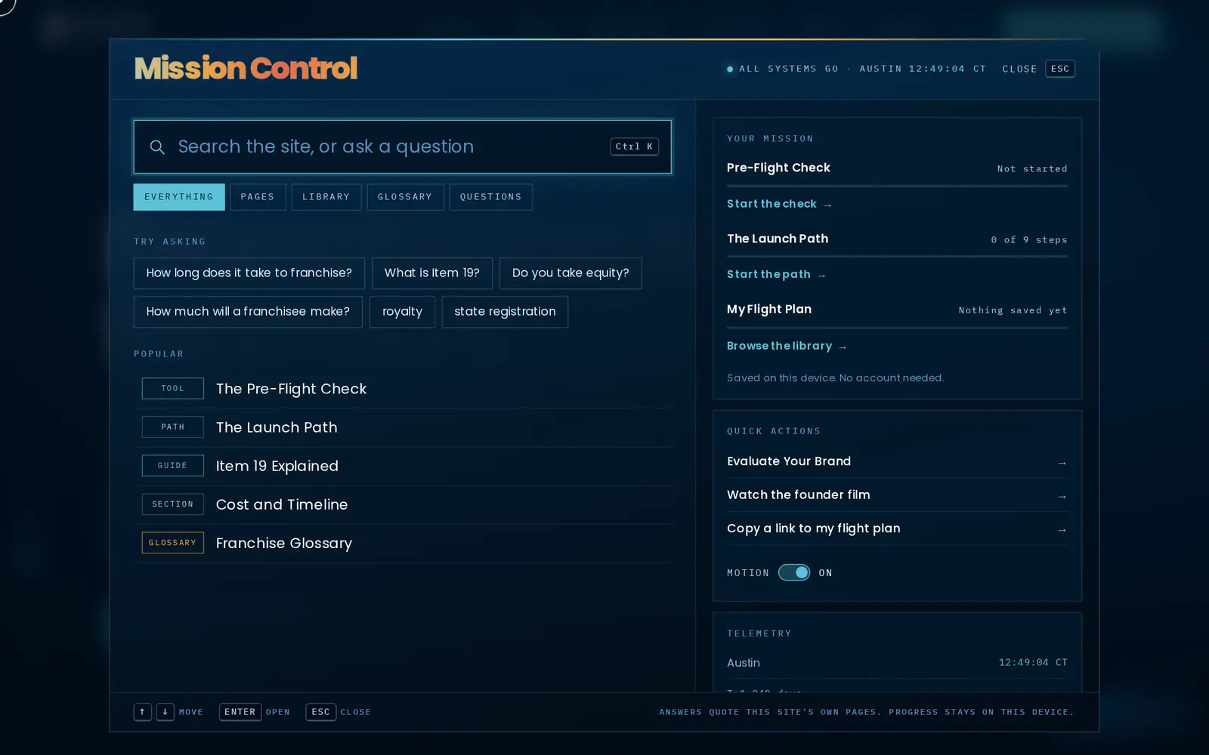Open The Pre-Flight Check popular result
The image size is (1209, 755).
pos(403,389)
